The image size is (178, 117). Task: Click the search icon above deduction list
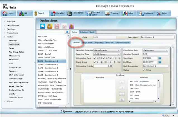pos(67,32)
